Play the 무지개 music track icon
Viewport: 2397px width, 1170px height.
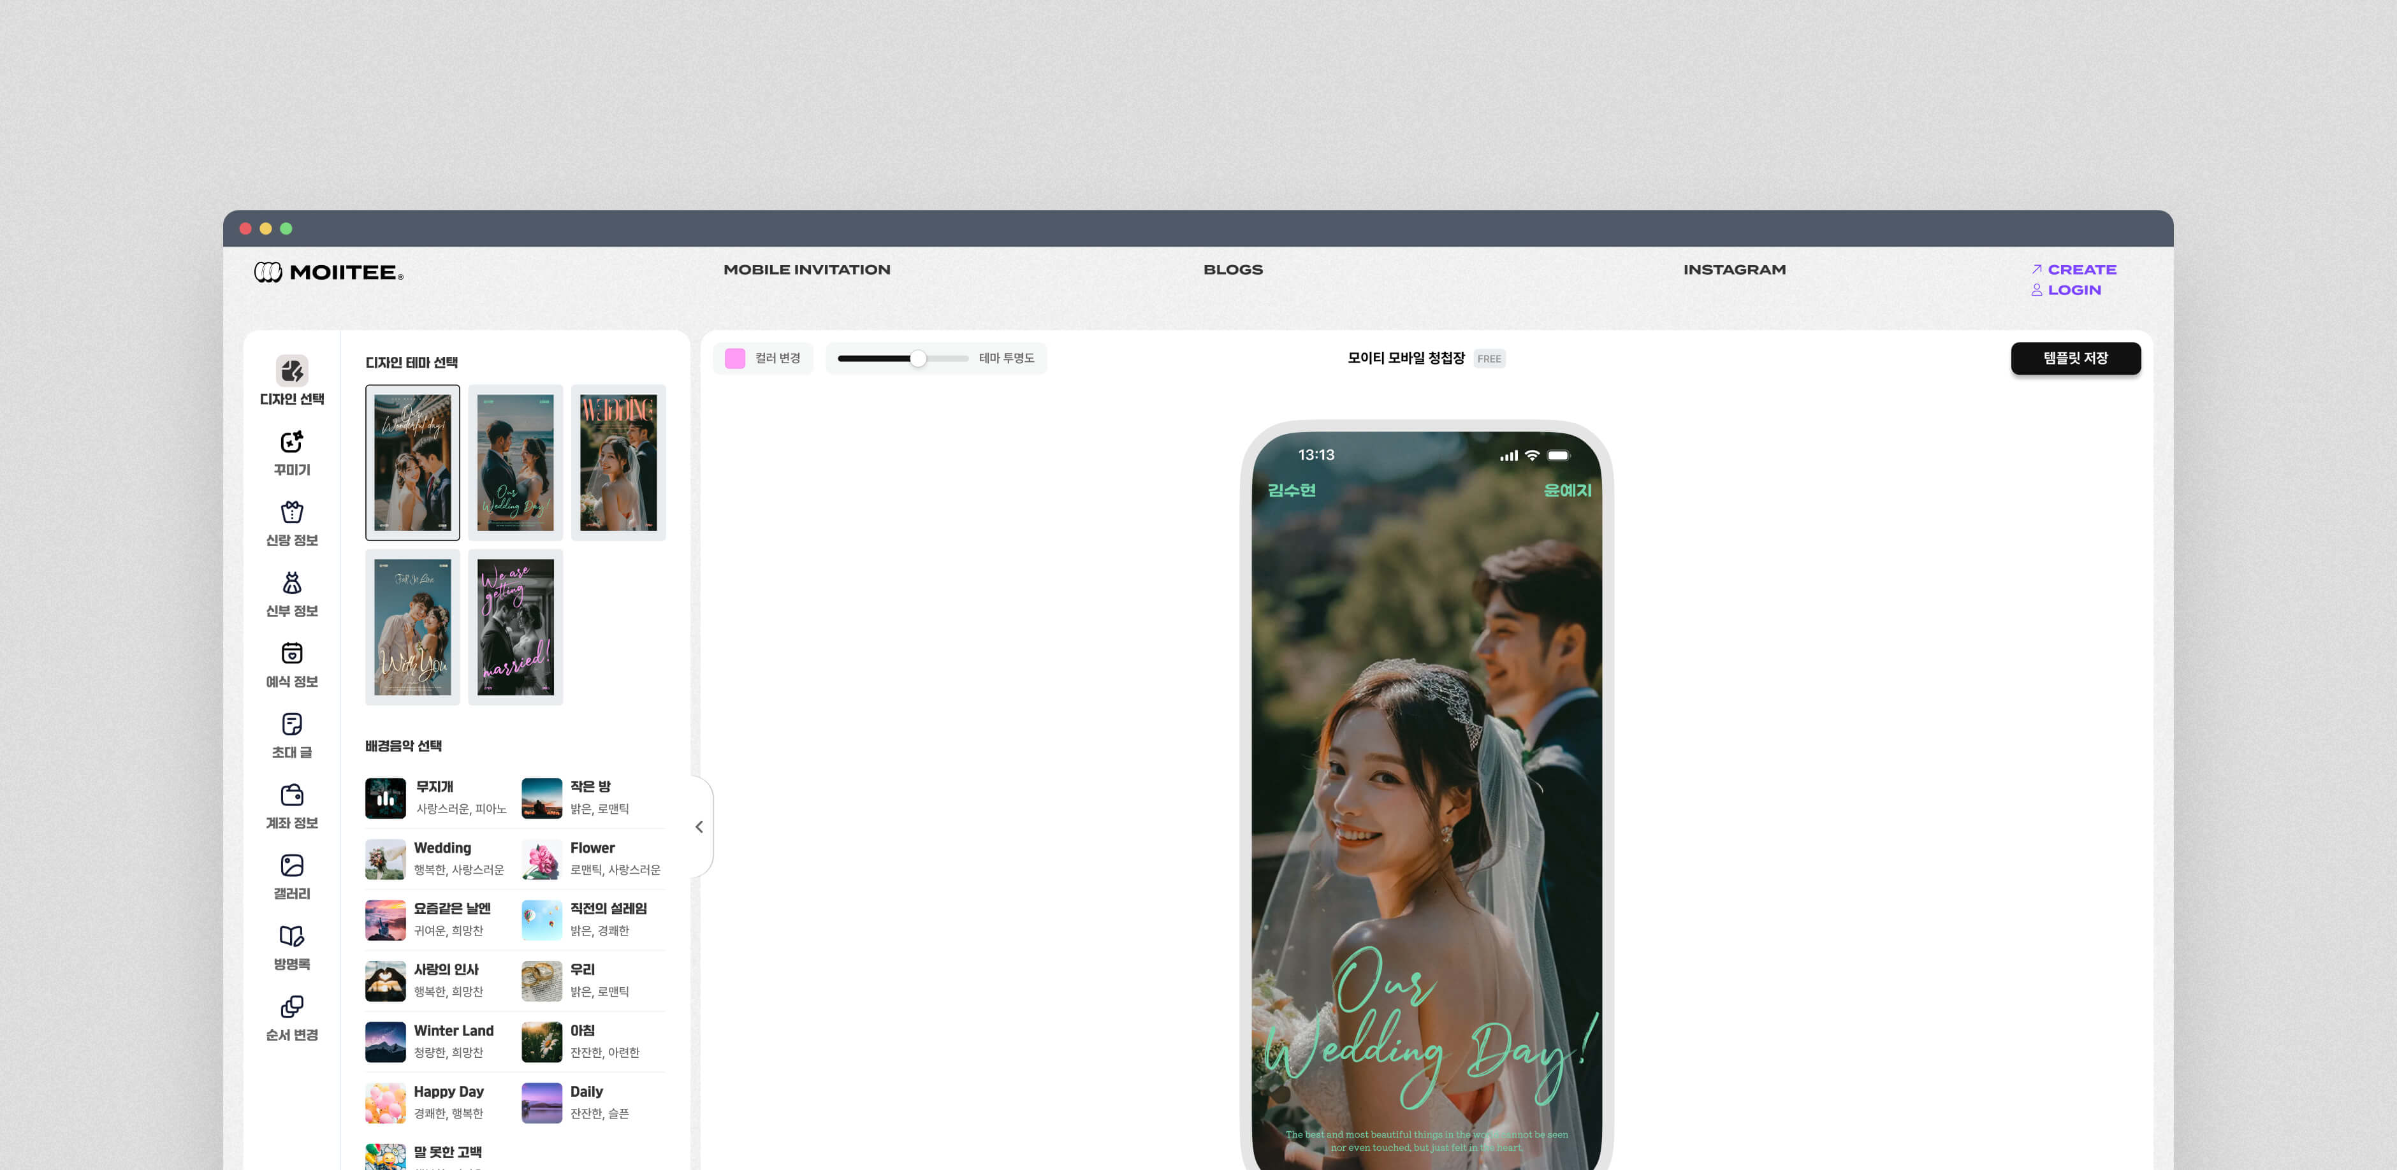[385, 798]
